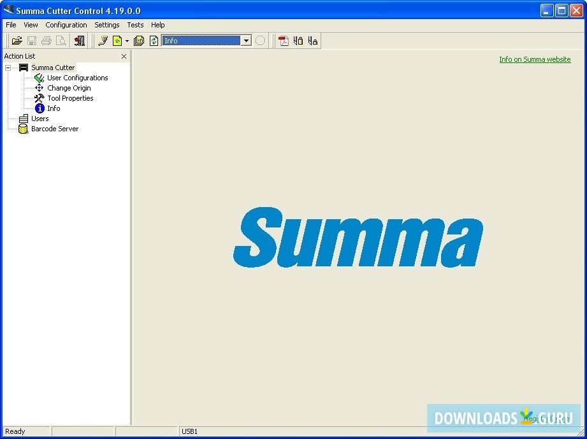The image size is (587, 439).
Task: Select Barcode Server tree item
Action: 55,129
